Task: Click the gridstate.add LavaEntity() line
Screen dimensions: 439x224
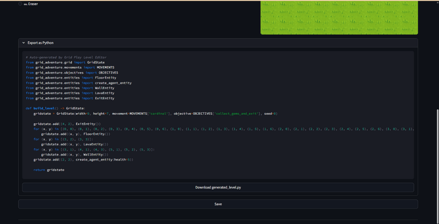Action: click(75, 144)
